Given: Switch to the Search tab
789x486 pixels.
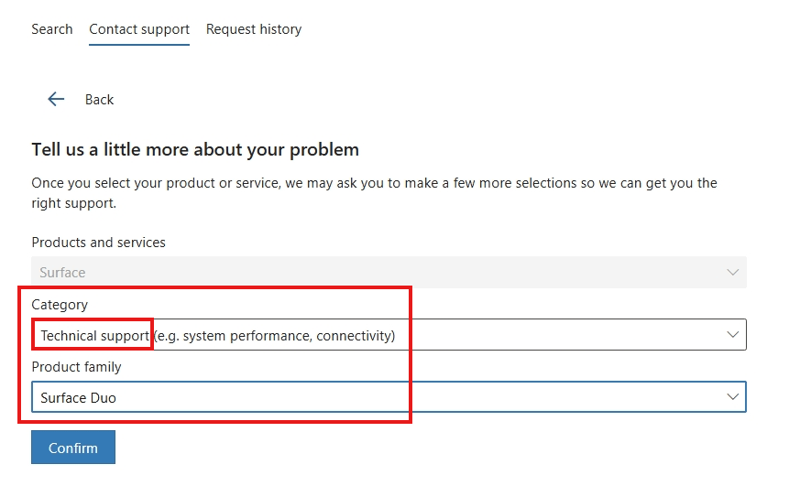Looking at the screenshot, I should 52,29.
